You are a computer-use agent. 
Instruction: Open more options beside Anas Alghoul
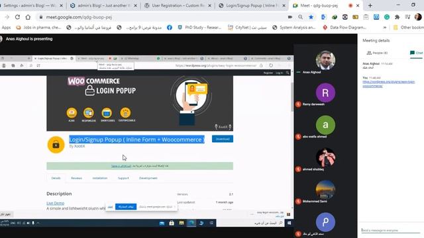tap(298, 72)
